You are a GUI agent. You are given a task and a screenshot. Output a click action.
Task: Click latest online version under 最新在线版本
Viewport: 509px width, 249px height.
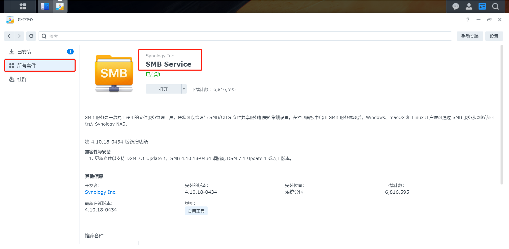(101, 210)
